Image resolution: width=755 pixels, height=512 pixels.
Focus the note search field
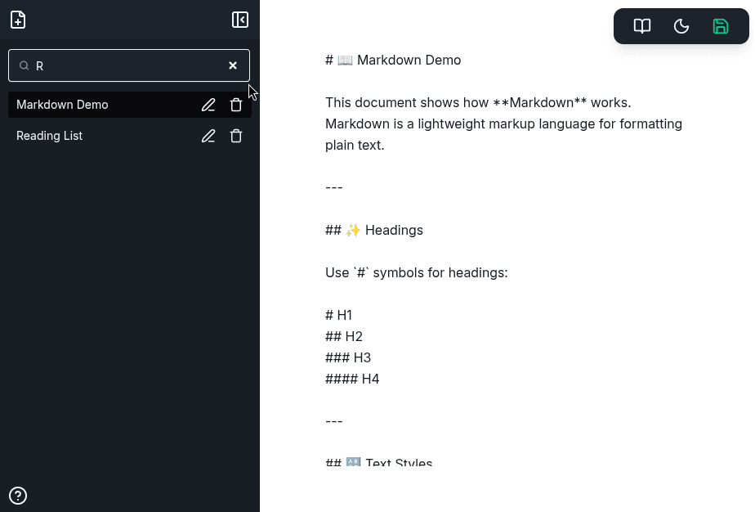click(123, 65)
